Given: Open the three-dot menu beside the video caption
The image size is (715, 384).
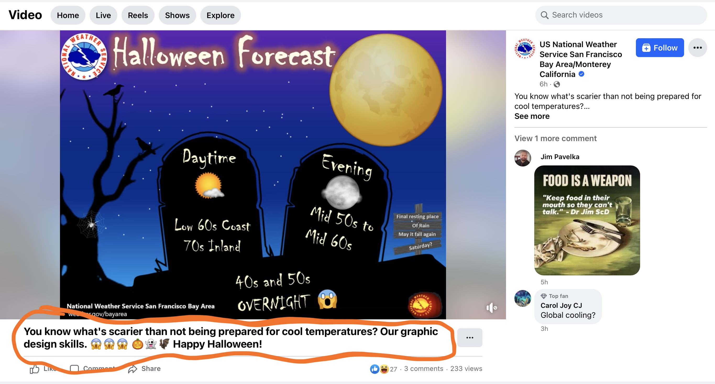Looking at the screenshot, I should [x=469, y=337].
